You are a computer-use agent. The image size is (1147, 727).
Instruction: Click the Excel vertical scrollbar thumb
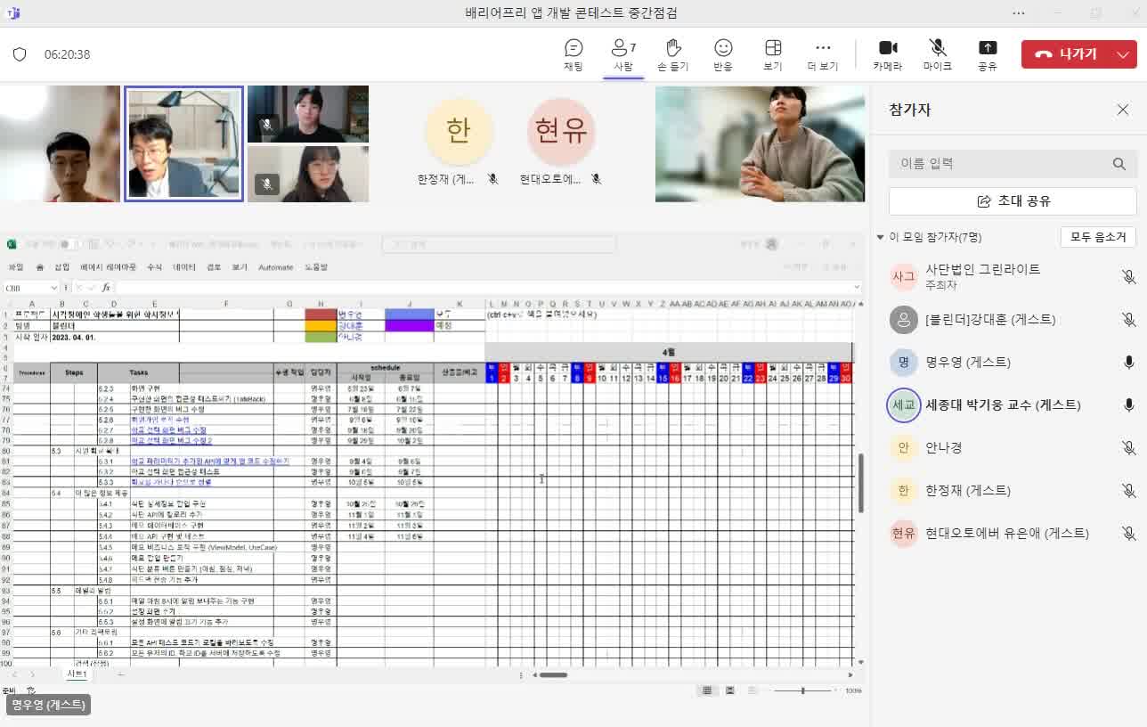tap(860, 484)
